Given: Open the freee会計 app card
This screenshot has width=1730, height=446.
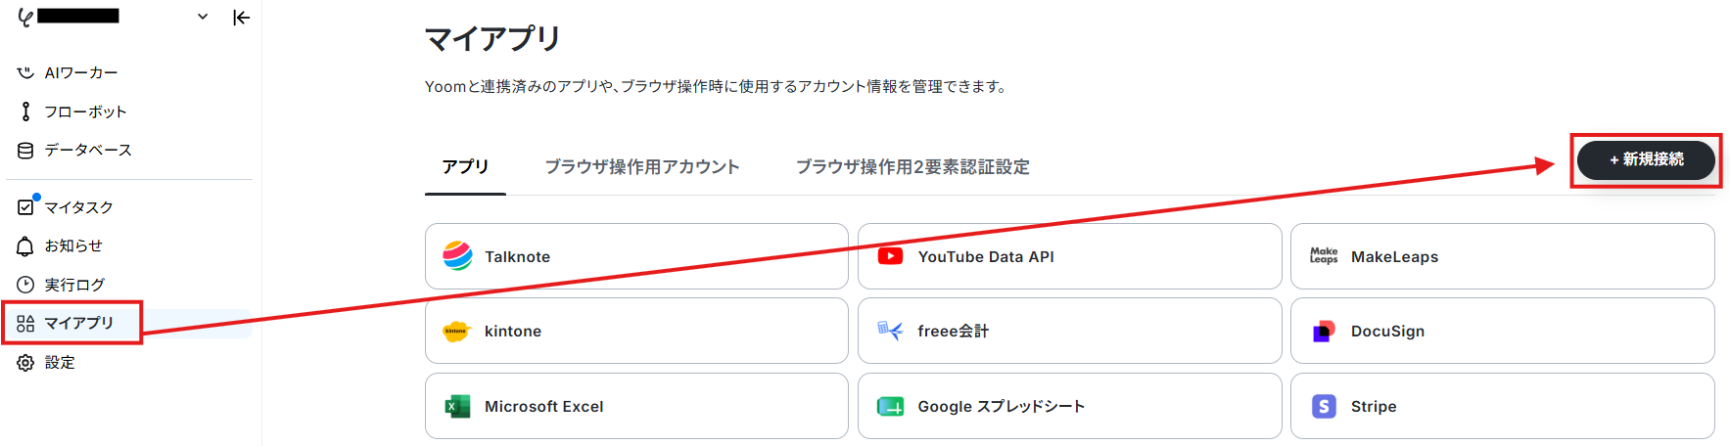Looking at the screenshot, I should click(x=1069, y=331).
